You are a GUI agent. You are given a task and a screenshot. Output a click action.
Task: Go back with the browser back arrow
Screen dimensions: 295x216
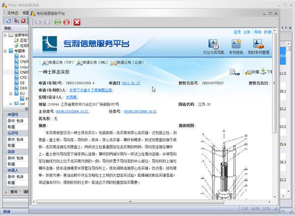[x=38, y=23]
